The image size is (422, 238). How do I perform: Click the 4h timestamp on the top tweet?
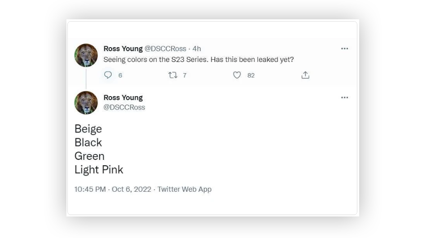pos(197,48)
